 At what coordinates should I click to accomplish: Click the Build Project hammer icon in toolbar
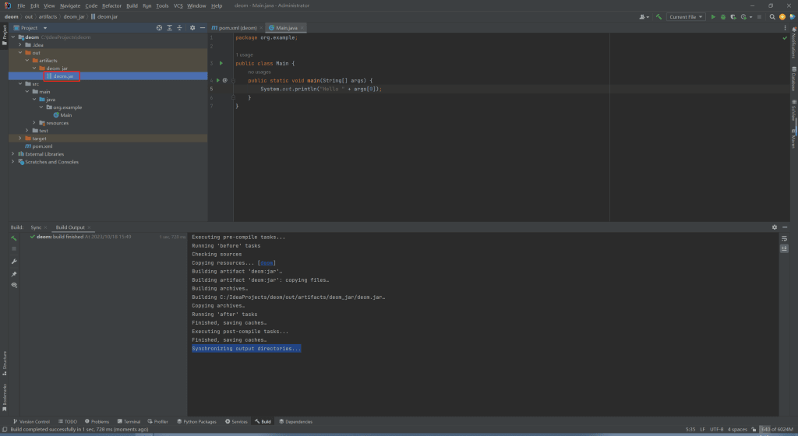(659, 16)
